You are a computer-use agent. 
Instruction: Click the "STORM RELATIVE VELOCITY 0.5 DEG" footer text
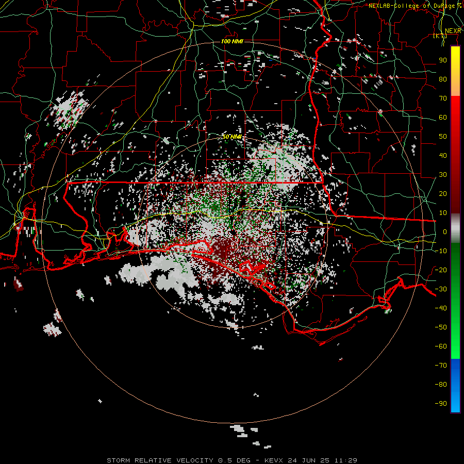tap(178, 460)
